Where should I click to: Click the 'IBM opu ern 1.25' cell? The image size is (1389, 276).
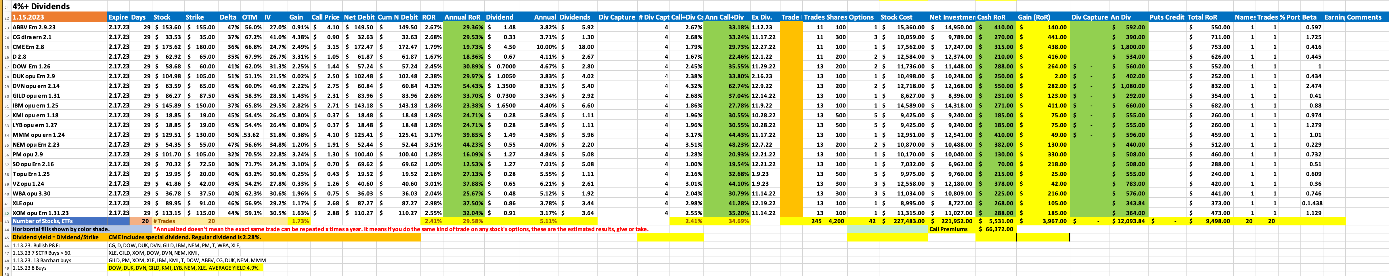click(x=59, y=106)
